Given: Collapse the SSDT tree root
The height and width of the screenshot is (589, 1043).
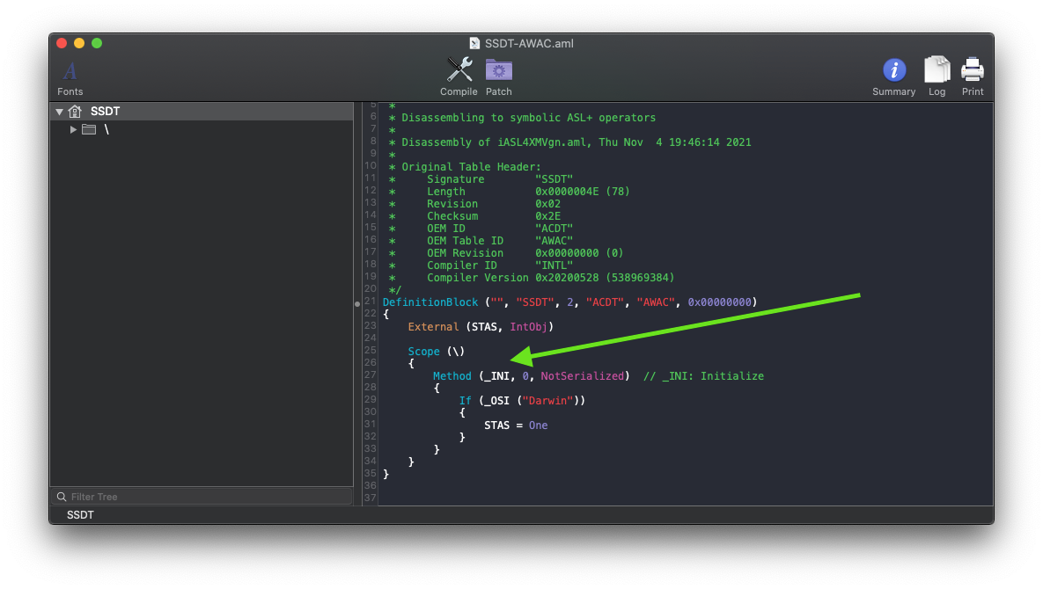Looking at the screenshot, I should coord(59,112).
